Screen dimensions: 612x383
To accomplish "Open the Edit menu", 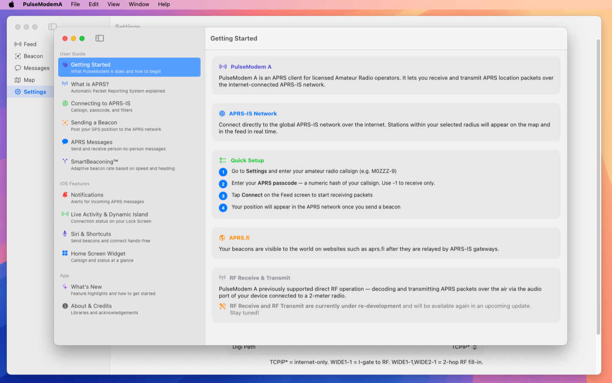I will click(93, 4).
